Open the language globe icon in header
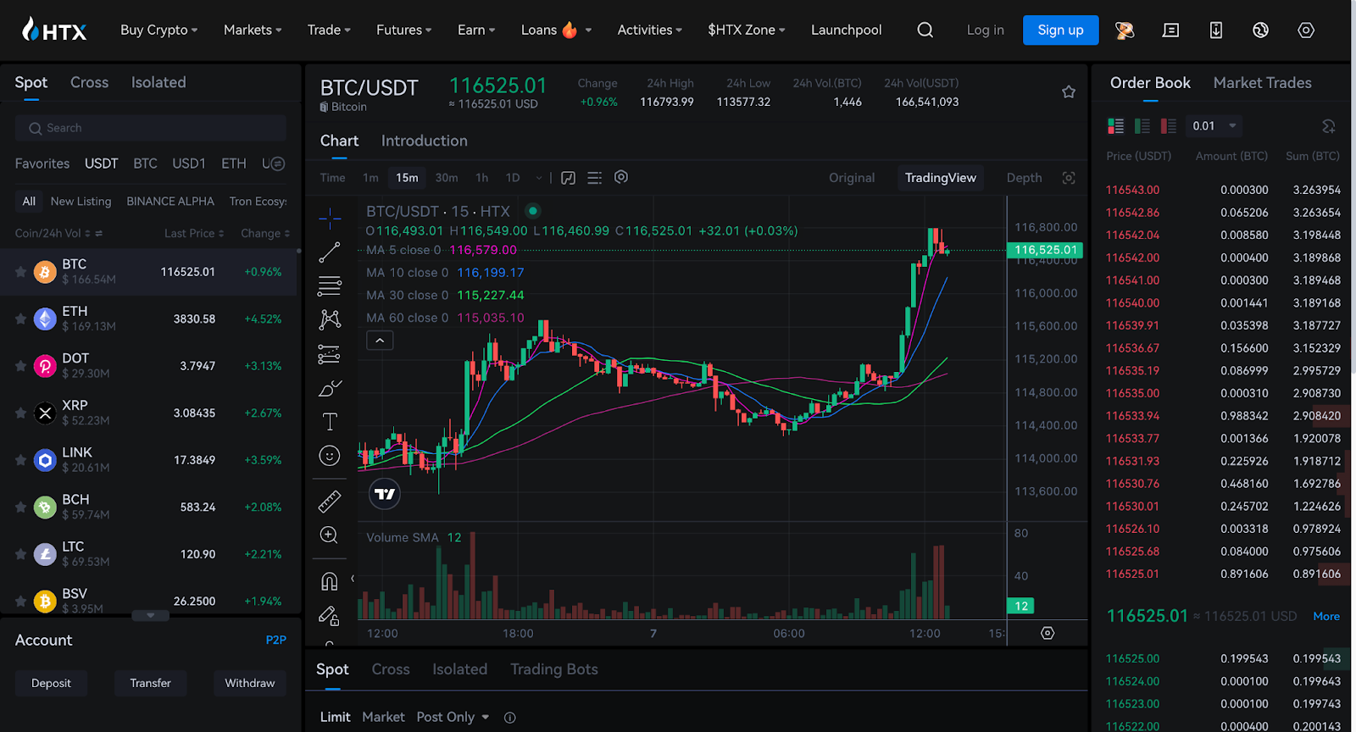Viewport: 1356px width, 732px height. click(1260, 30)
